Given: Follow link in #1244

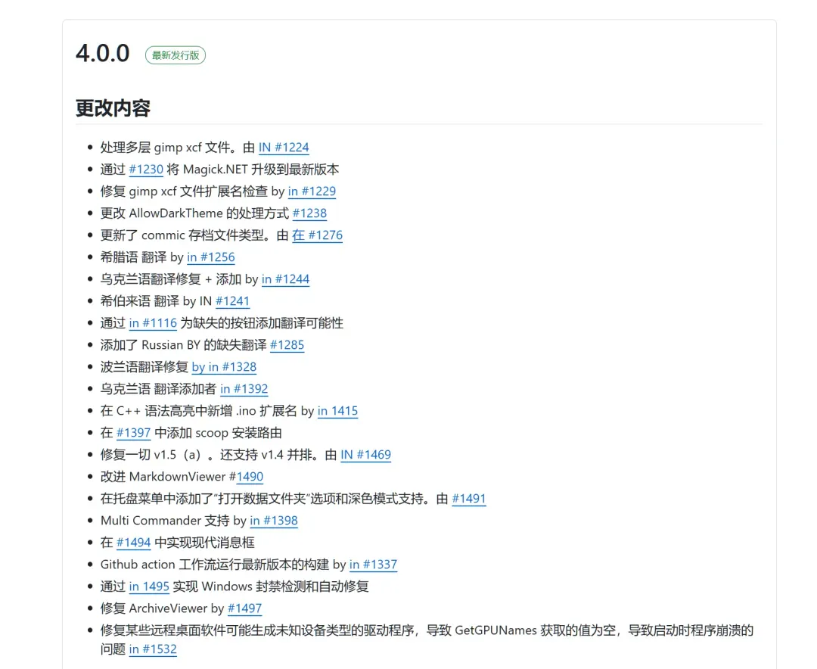Looking at the screenshot, I should pos(285,279).
